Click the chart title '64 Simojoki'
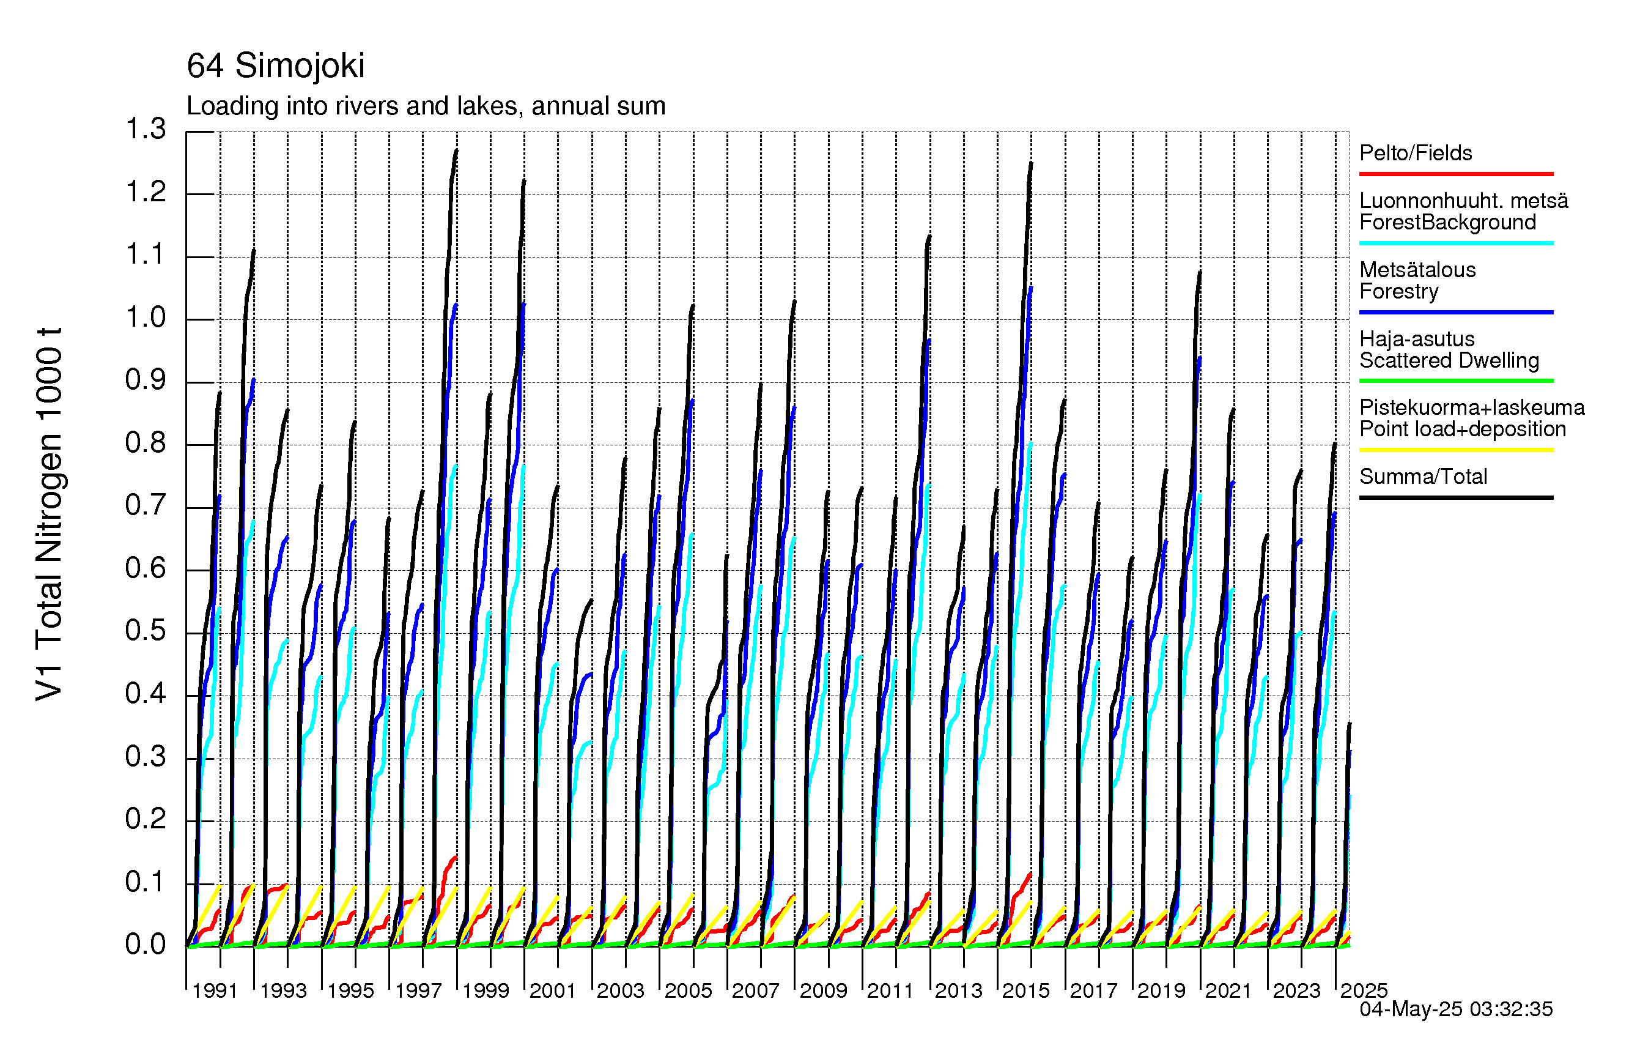The image size is (1651, 1040). tap(276, 66)
